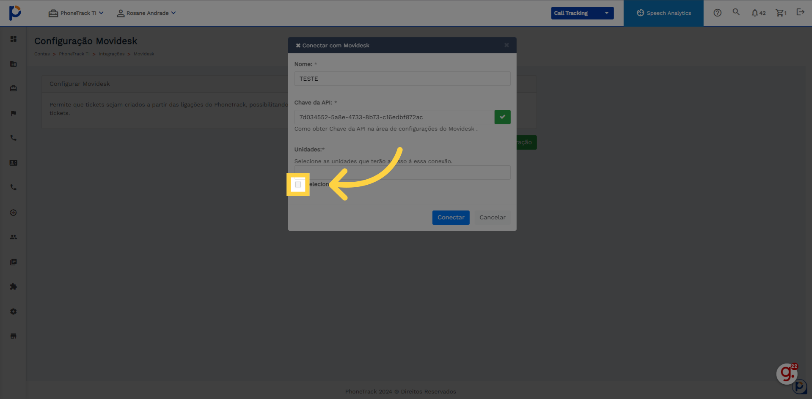The width and height of the screenshot is (812, 399).
Task: Open the puzzle piece integrations icon
Action: tap(14, 287)
